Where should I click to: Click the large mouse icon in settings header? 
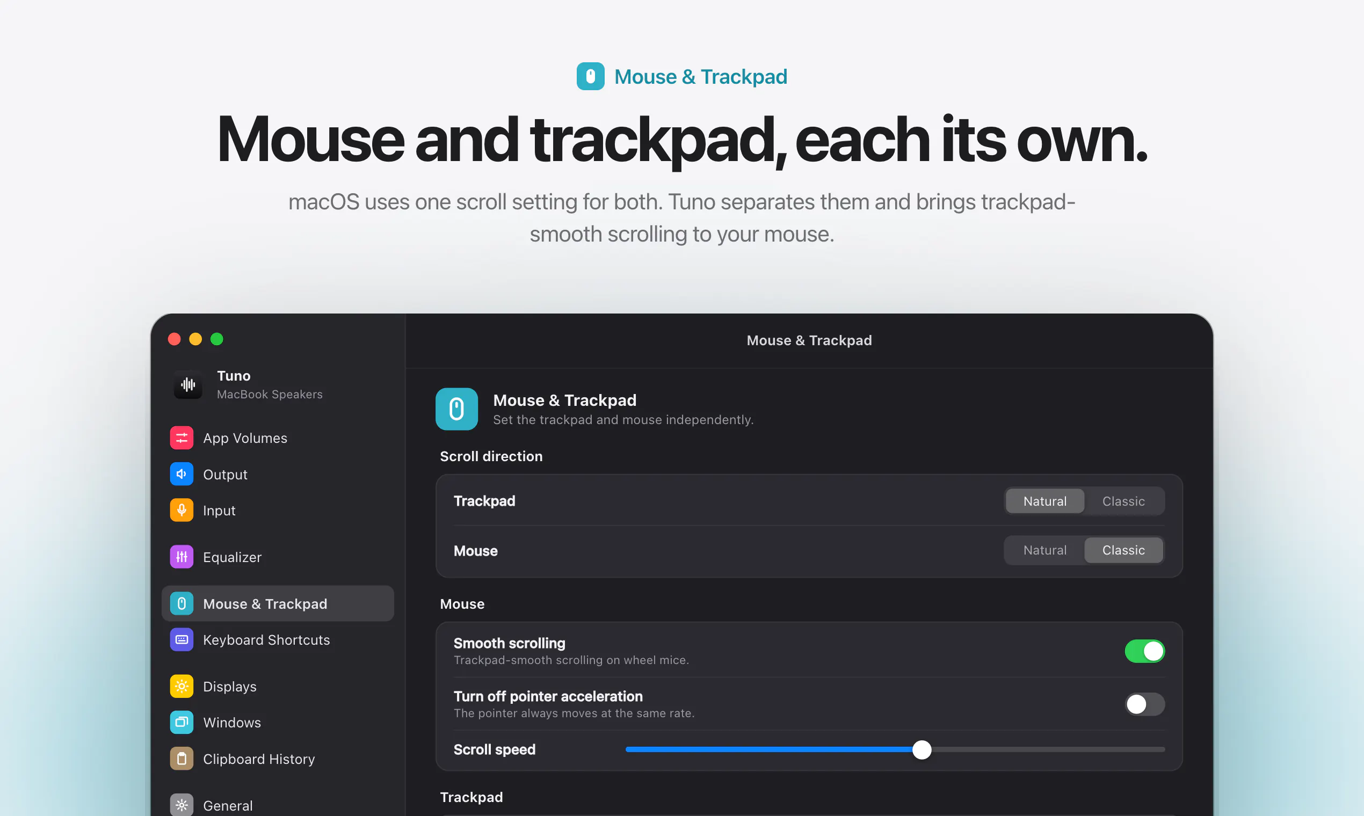[456, 409]
